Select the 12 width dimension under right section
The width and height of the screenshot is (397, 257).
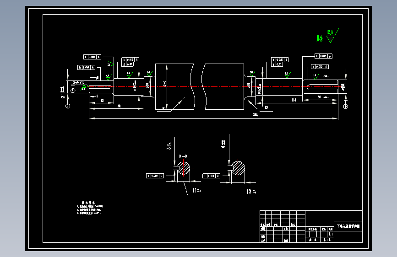click(x=251, y=192)
